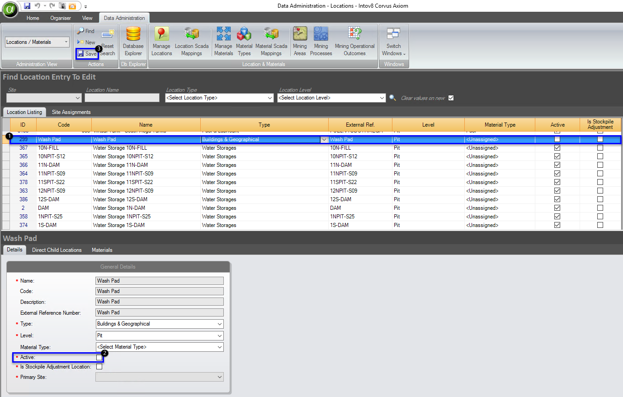623x397 pixels.
Task: Open Material Scada Mappings
Action: tap(271, 41)
